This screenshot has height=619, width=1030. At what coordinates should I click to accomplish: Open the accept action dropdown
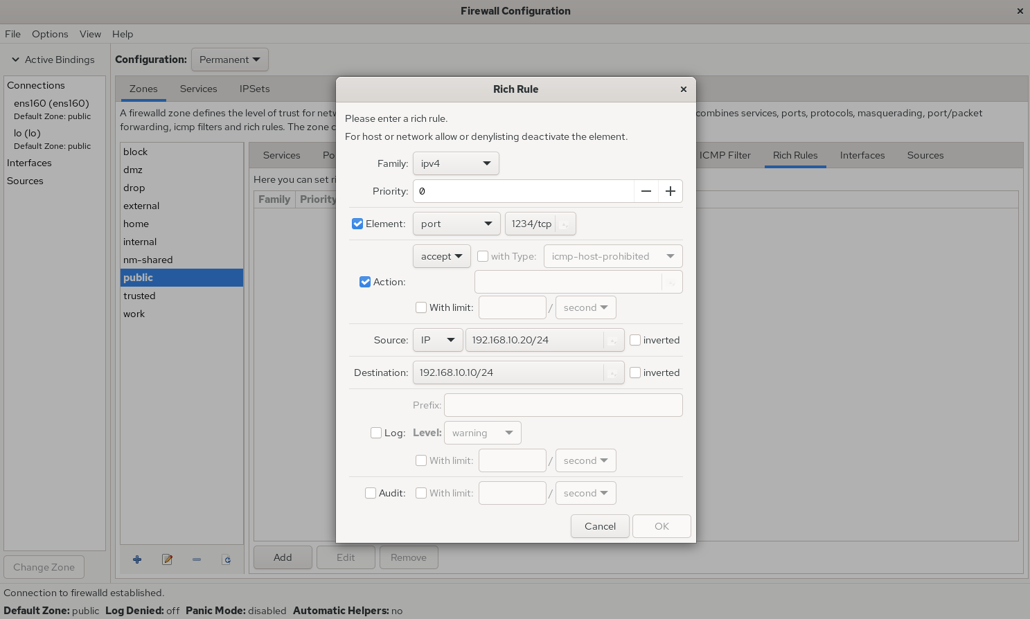coord(441,256)
